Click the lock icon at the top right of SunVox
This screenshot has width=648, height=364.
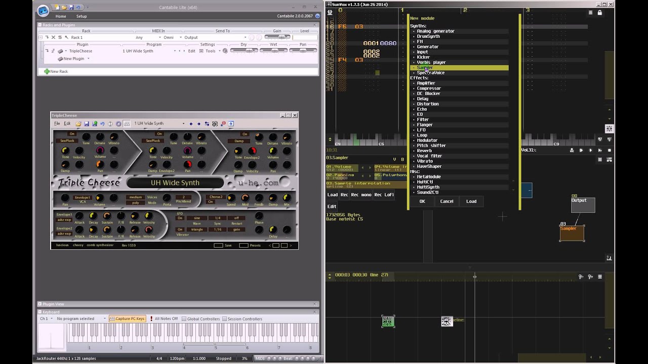600,13
